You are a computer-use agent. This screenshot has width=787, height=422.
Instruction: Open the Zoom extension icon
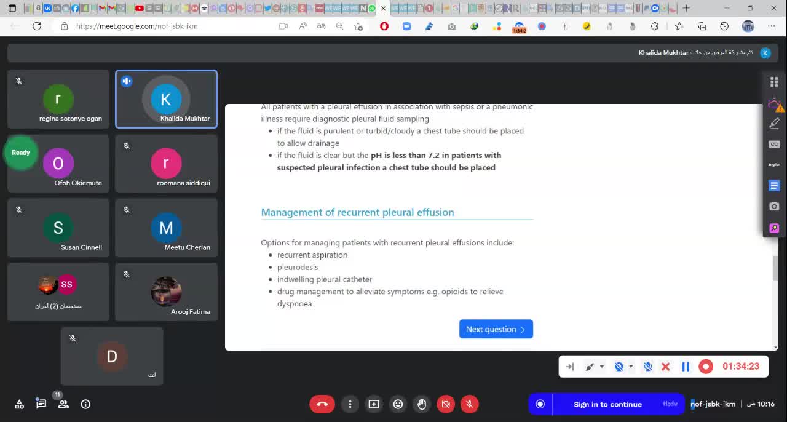pos(406,26)
